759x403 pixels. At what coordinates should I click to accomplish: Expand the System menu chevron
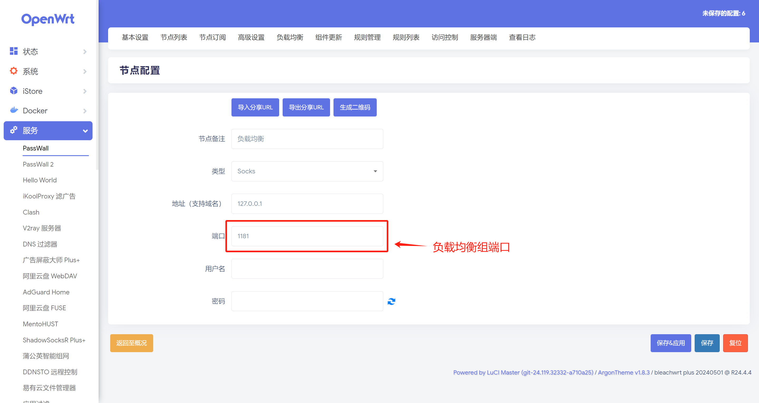(85, 71)
